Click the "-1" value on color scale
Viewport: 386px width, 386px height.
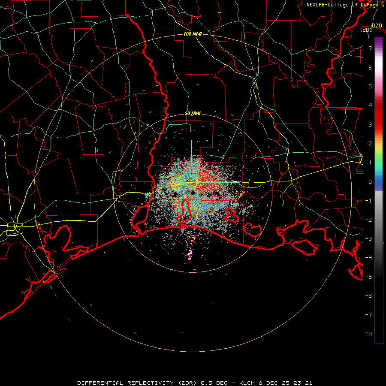pyautogui.click(x=368, y=201)
